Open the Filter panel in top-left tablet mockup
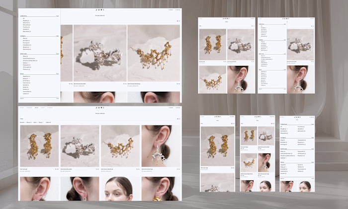The height and width of the screenshot is (209, 348). pos(200,26)
